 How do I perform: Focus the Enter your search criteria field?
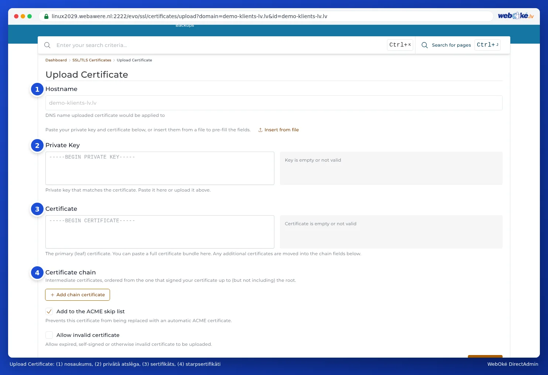(x=220, y=45)
